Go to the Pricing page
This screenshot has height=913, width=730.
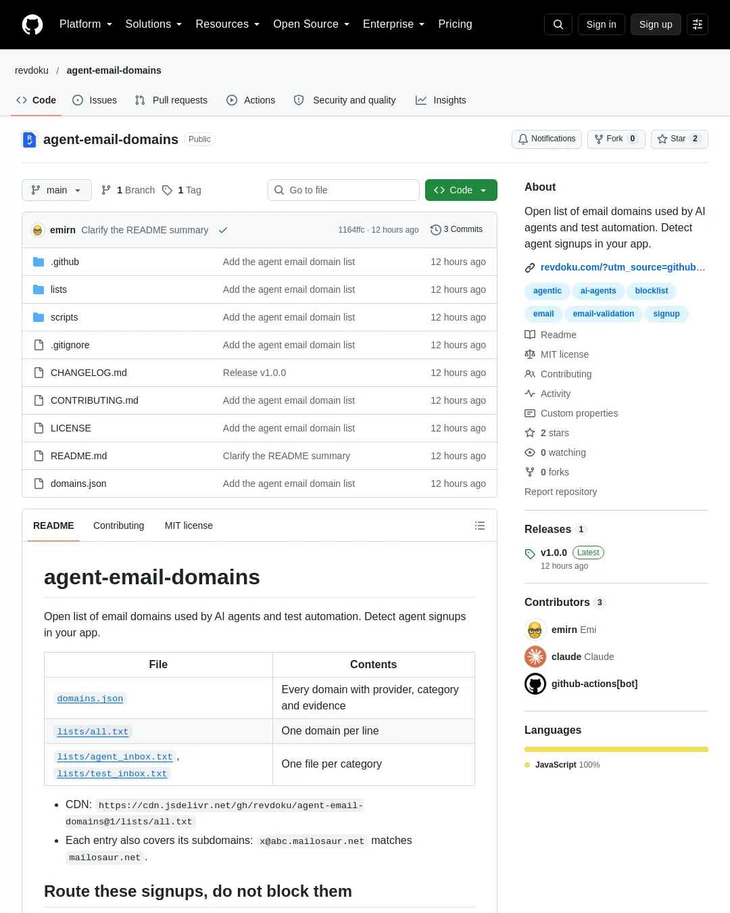455,24
